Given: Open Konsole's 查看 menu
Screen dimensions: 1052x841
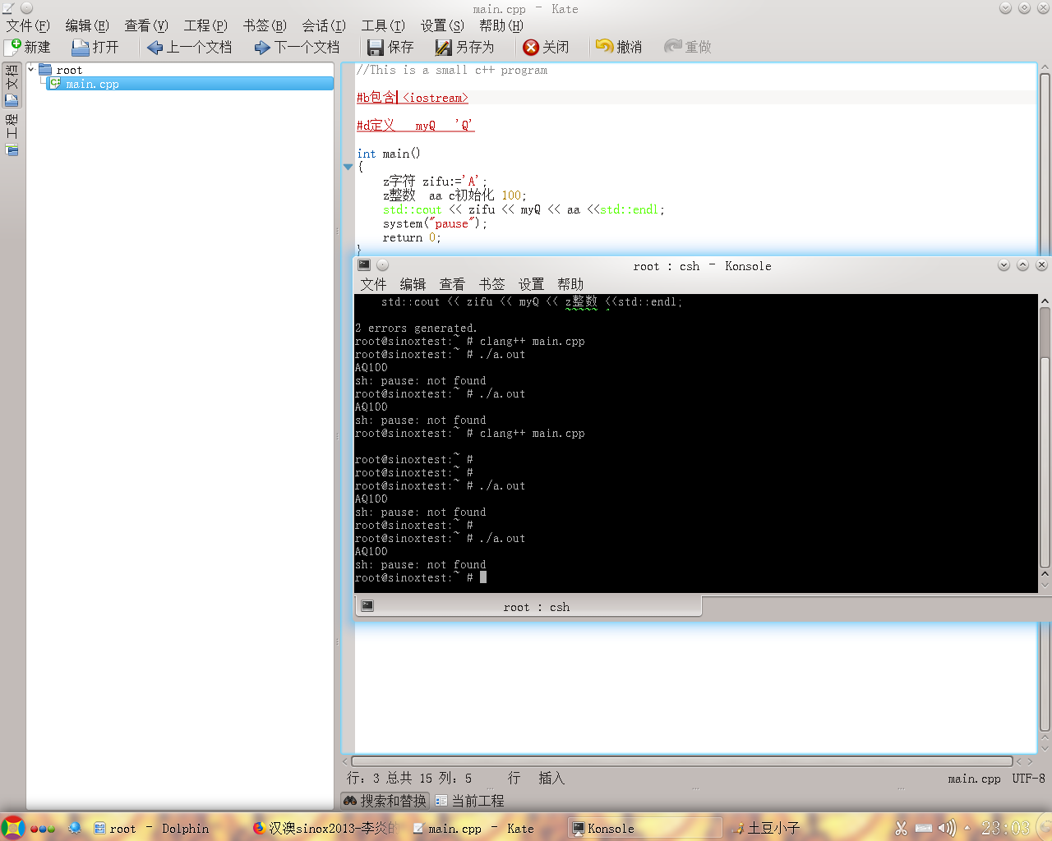Looking at the screenshot, I should point(452,284).
